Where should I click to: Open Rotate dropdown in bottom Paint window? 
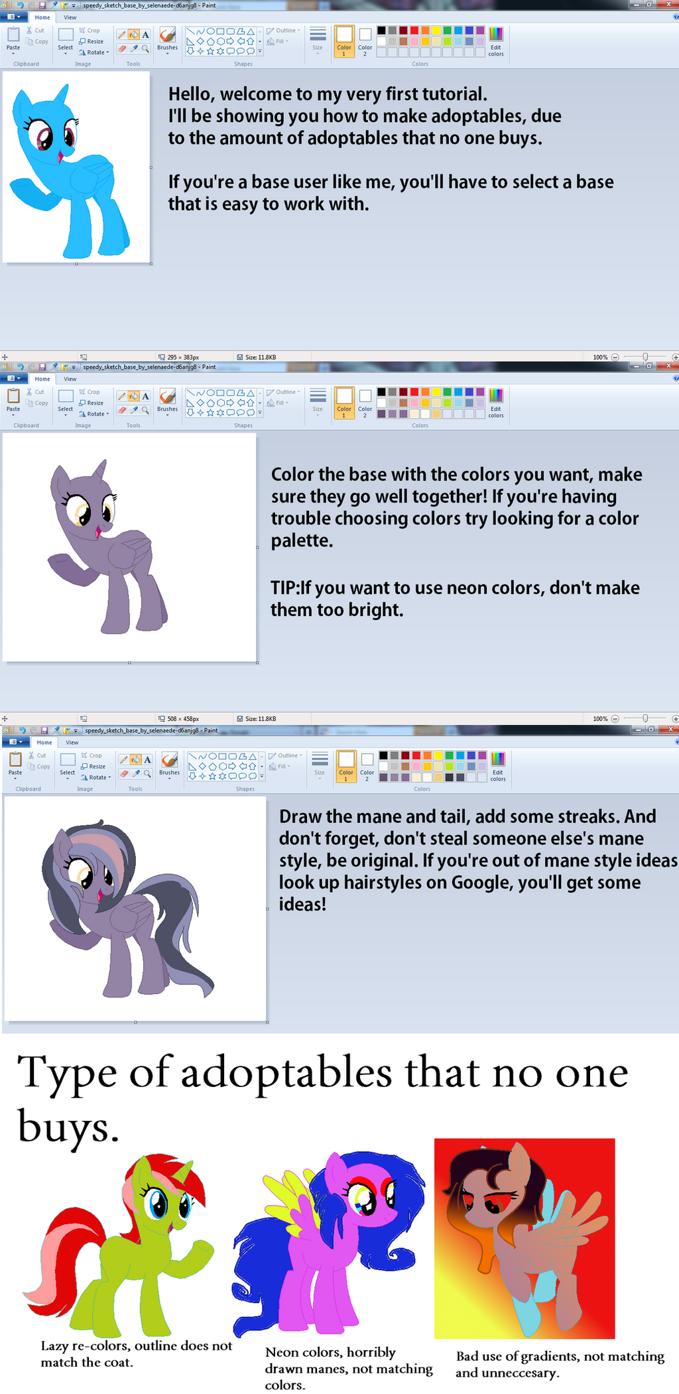96,777
